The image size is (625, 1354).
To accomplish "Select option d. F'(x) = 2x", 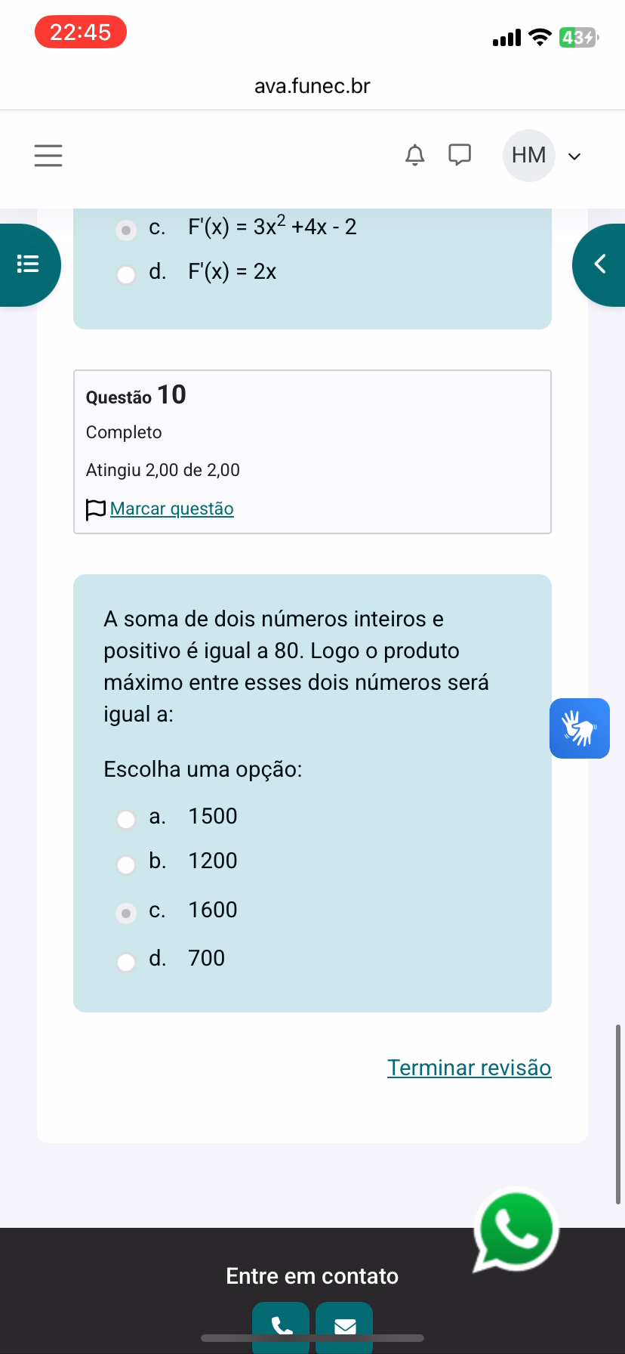I will 126,274.
